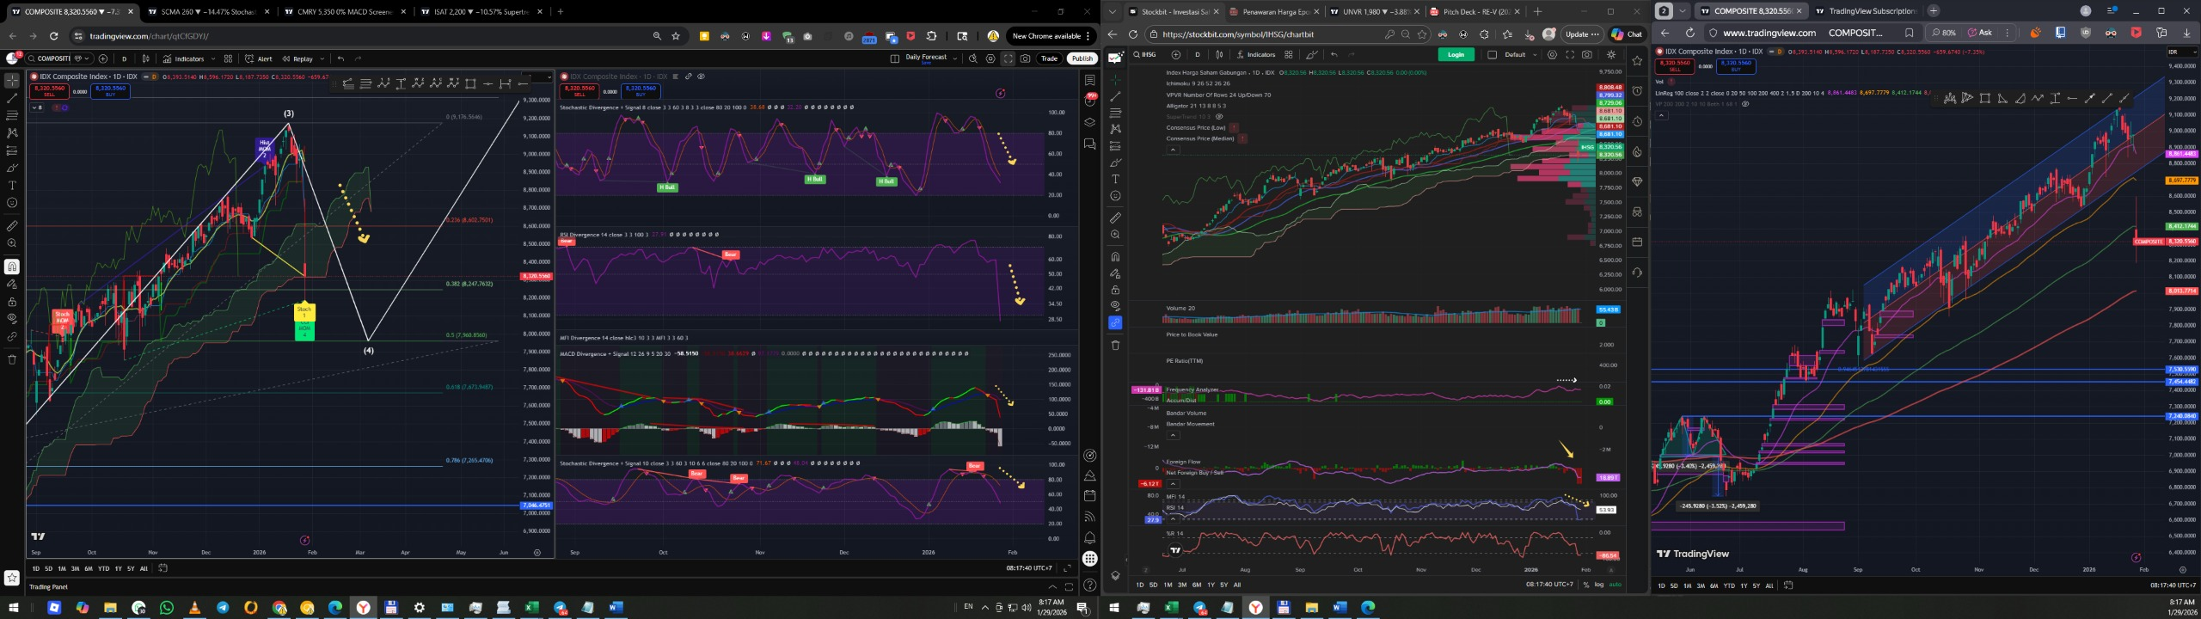The image size is (2201, 619).
Task: Open notifications bell in Chrome TradingView right sidebar
Action: pyautogui.click(x=1089, y=537)
